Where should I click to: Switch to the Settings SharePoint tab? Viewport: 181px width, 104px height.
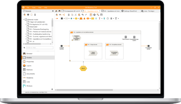point(129,11)
